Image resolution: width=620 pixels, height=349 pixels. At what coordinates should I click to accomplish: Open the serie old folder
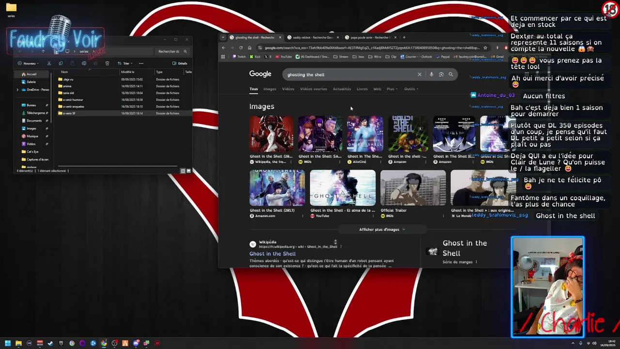click(68, 93)
